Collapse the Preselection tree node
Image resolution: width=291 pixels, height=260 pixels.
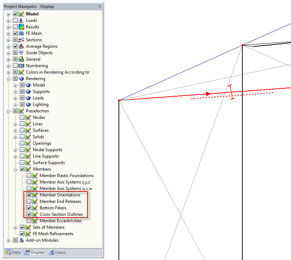pyautogui.click(x=8, y=111)
